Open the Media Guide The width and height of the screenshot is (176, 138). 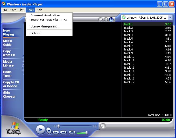pos(12,43)
